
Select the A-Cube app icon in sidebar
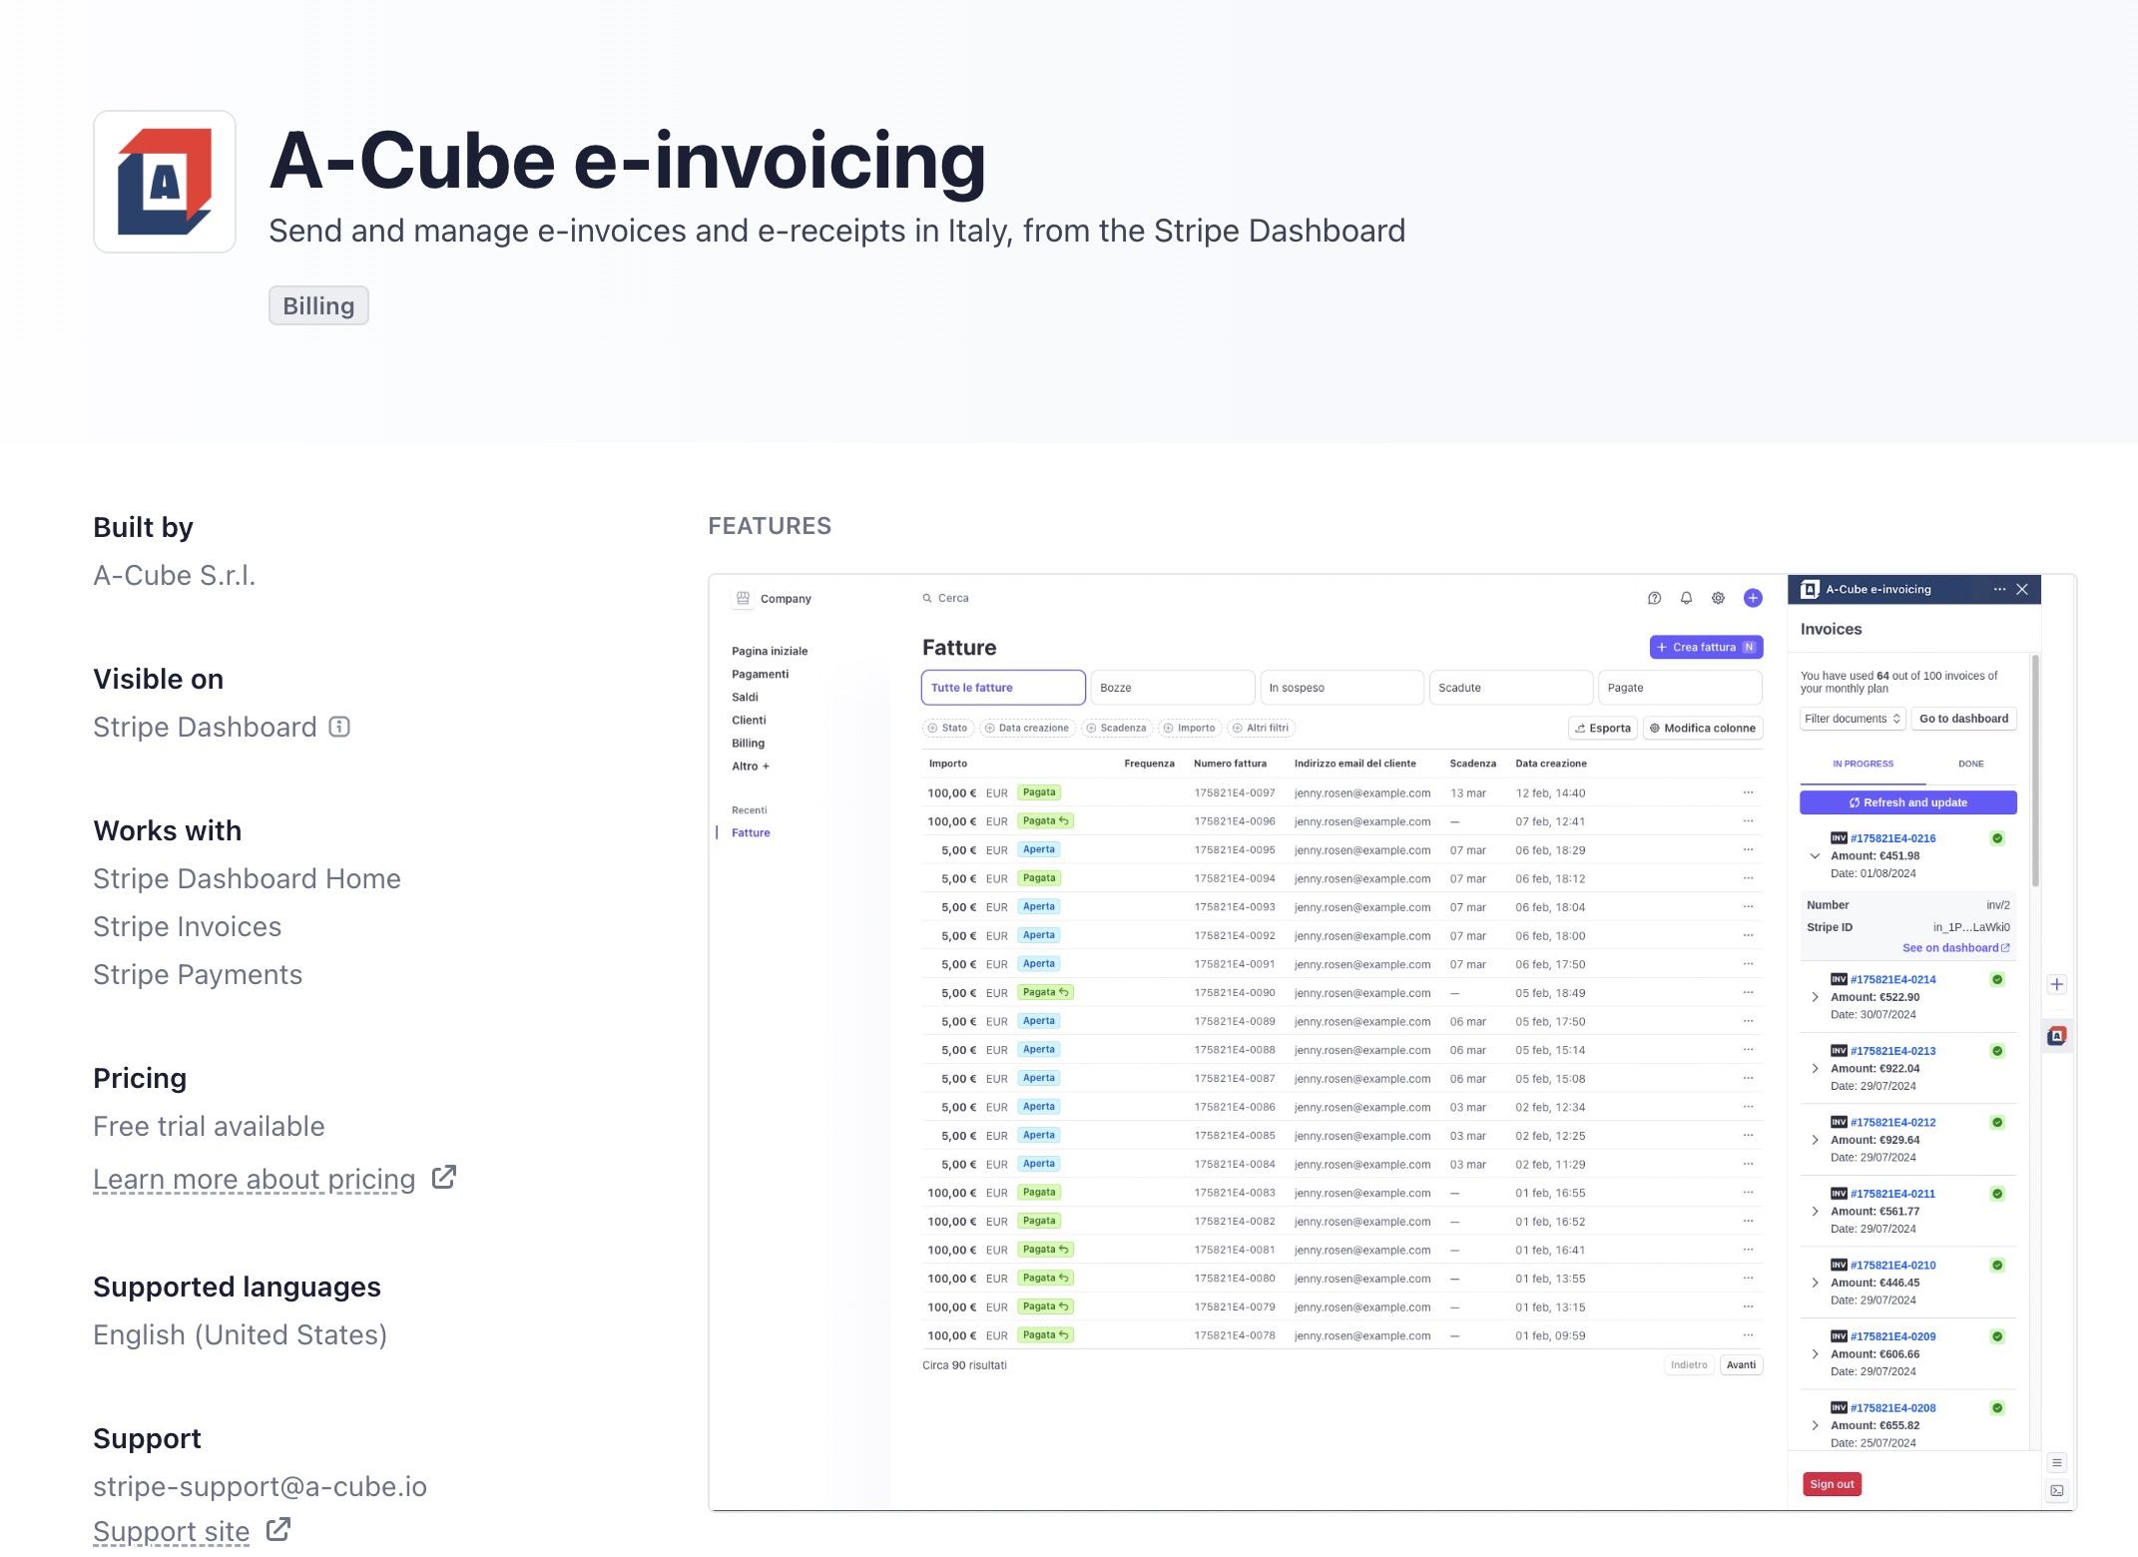2056,1036
